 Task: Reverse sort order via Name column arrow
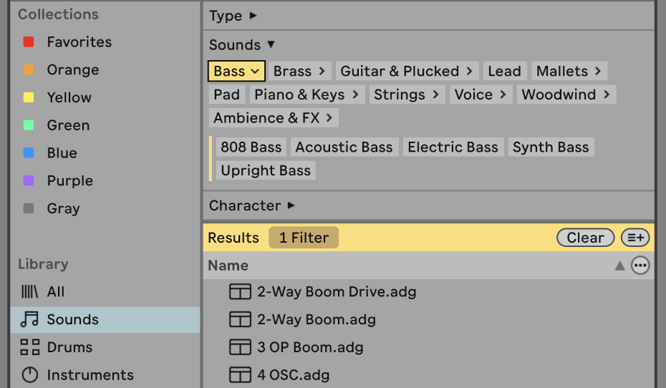tap(619, 266)
